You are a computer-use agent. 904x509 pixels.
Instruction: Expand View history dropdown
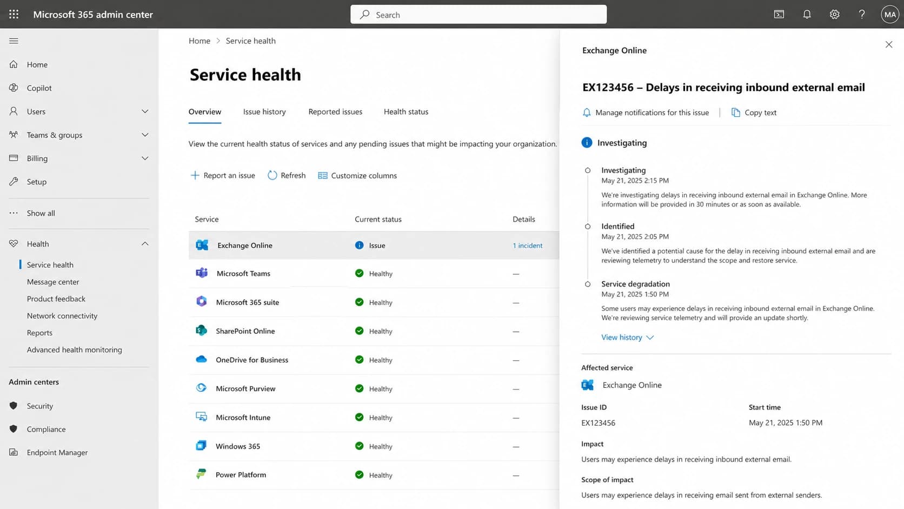(628, 337)
